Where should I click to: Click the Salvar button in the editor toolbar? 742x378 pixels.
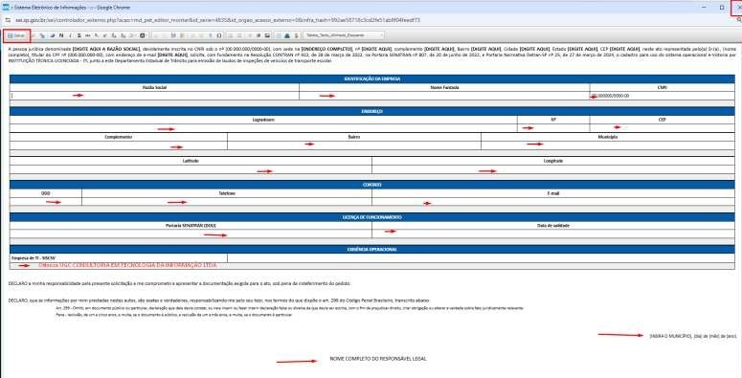(16, 35)
